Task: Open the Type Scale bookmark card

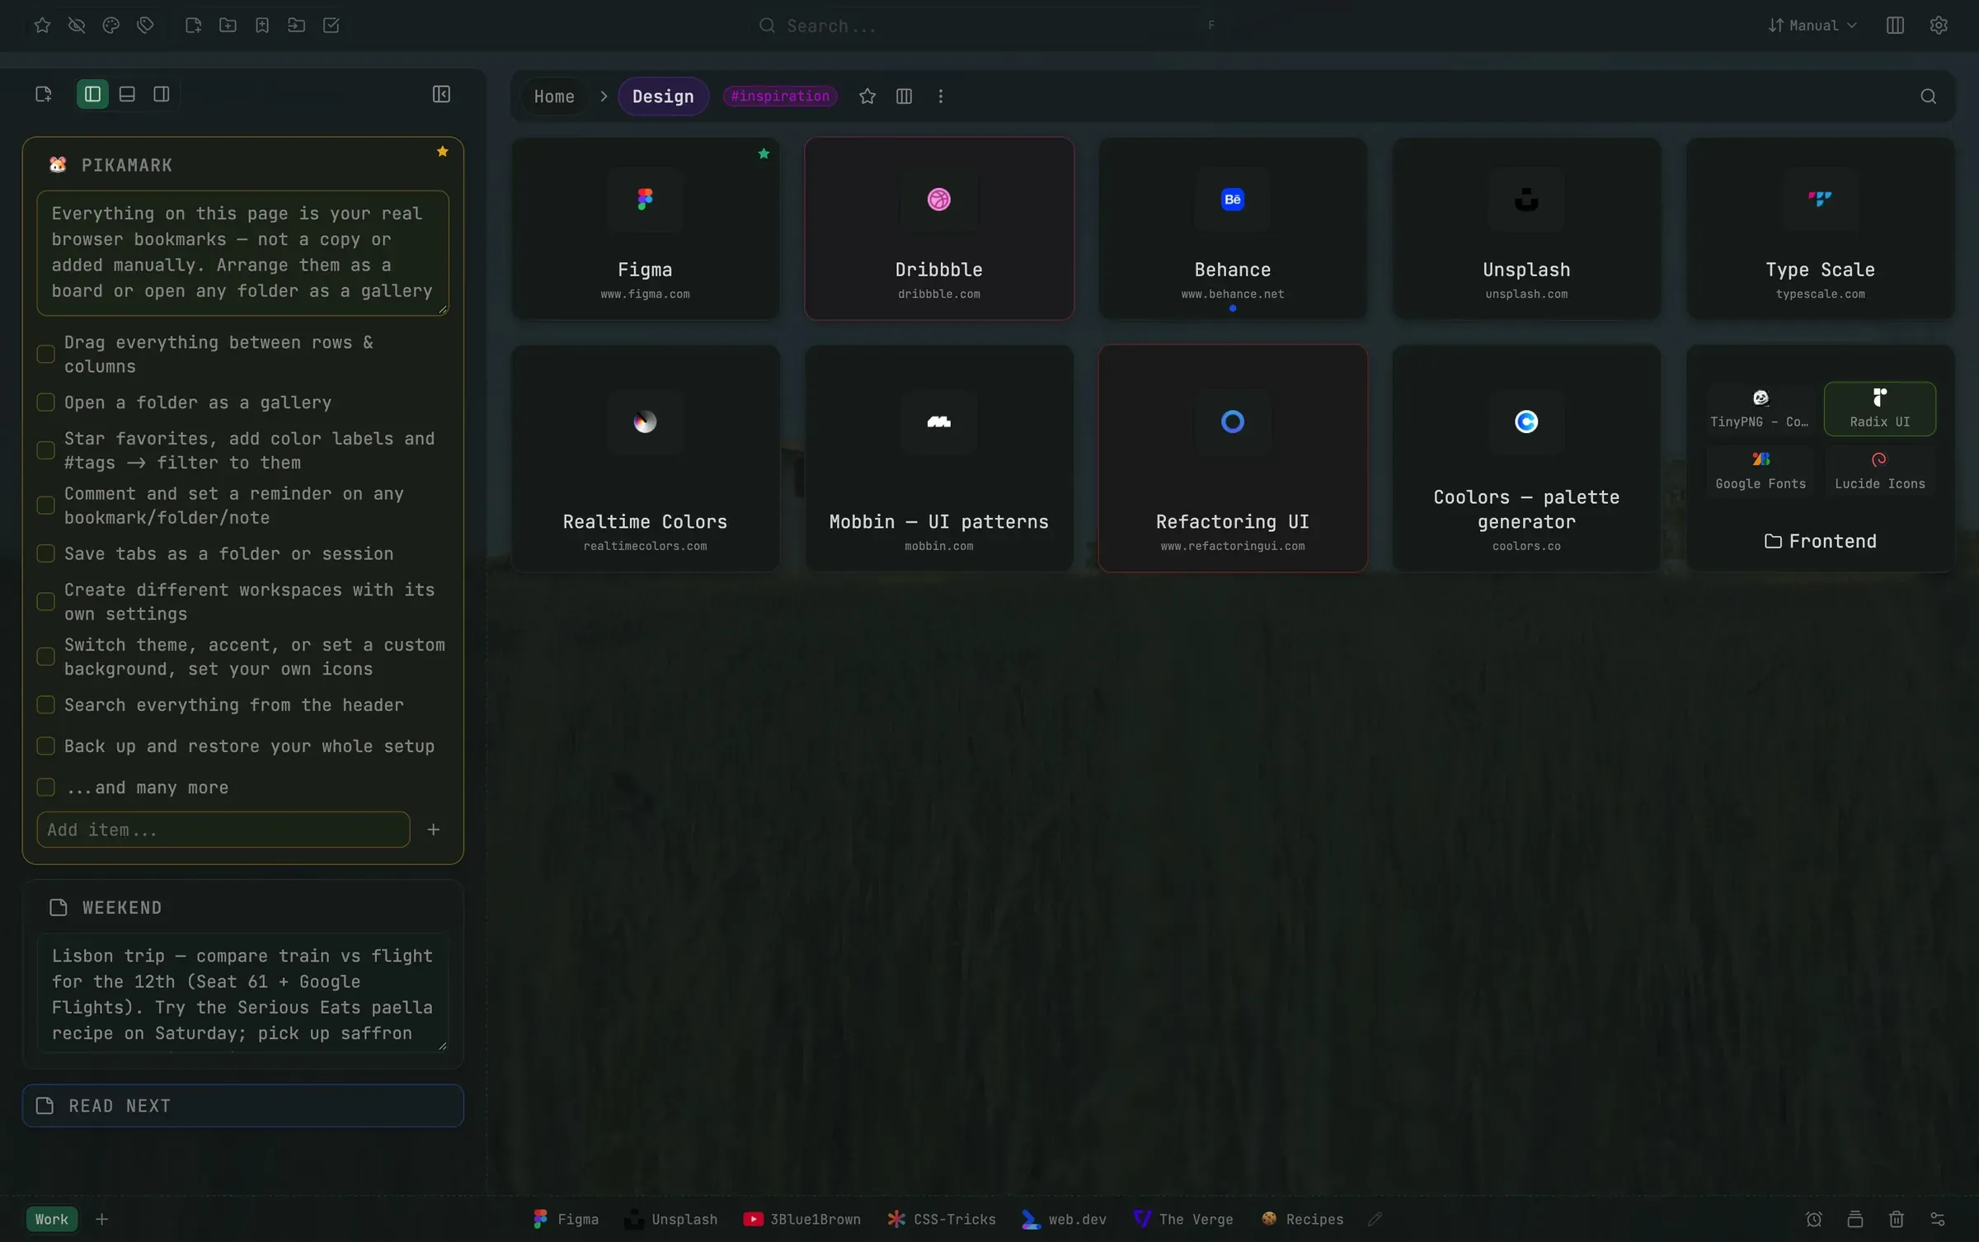Action: coord(1821,228)
